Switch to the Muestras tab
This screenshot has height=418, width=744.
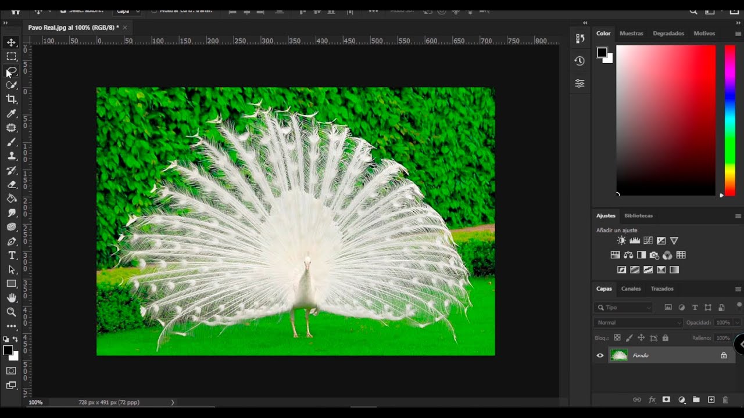(631, 34)
